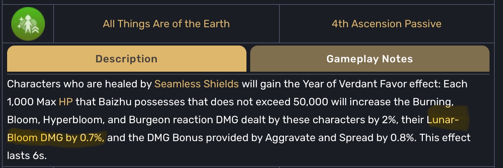Viewport: 503px width, 168px height.
Task: Click the "All Things Are of the Earth" title
Action: [166, 24]
